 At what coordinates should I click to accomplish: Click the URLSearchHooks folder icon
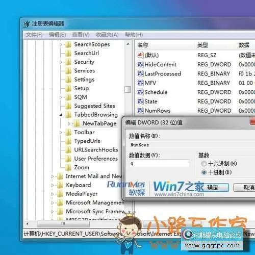pyautogui.click(x=68, y=150)
